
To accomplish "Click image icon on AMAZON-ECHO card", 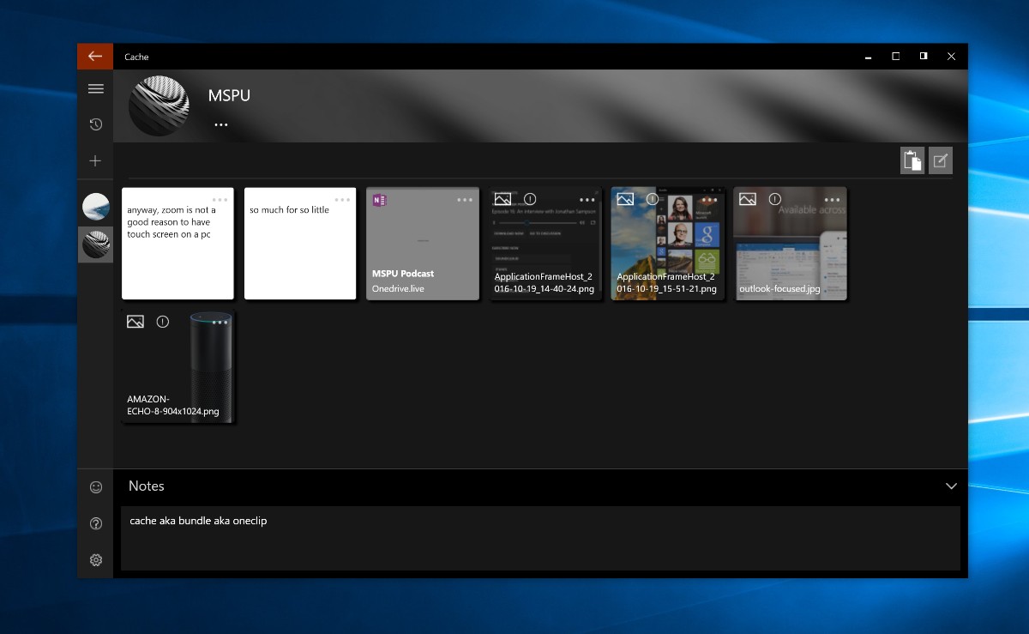I will 135,322.
